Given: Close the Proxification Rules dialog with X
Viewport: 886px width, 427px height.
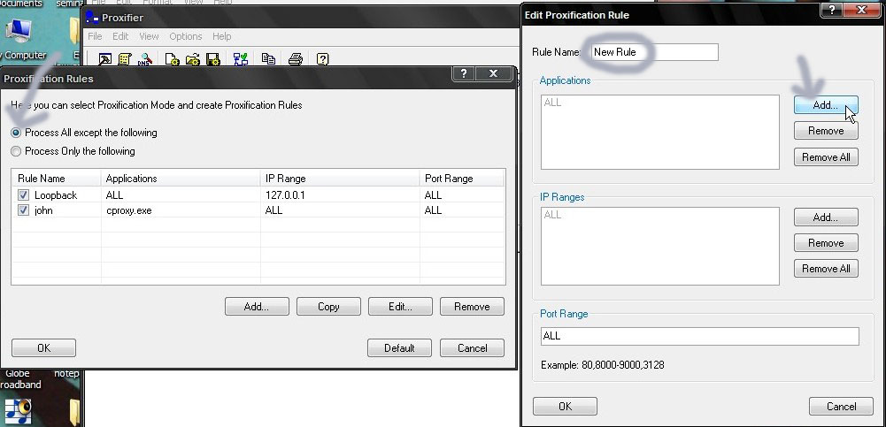Looking at the screenshot, I should point(493,73).
